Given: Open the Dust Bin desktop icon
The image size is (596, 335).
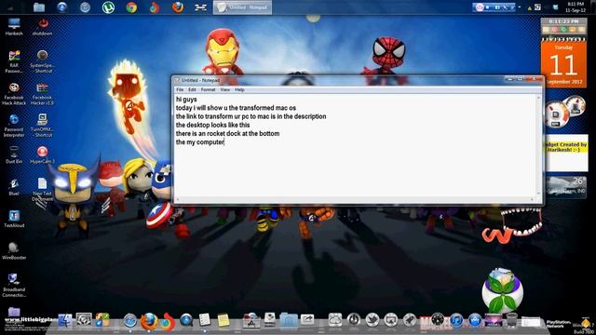Looking at the screenshot, I should click(x=14, y=155).
